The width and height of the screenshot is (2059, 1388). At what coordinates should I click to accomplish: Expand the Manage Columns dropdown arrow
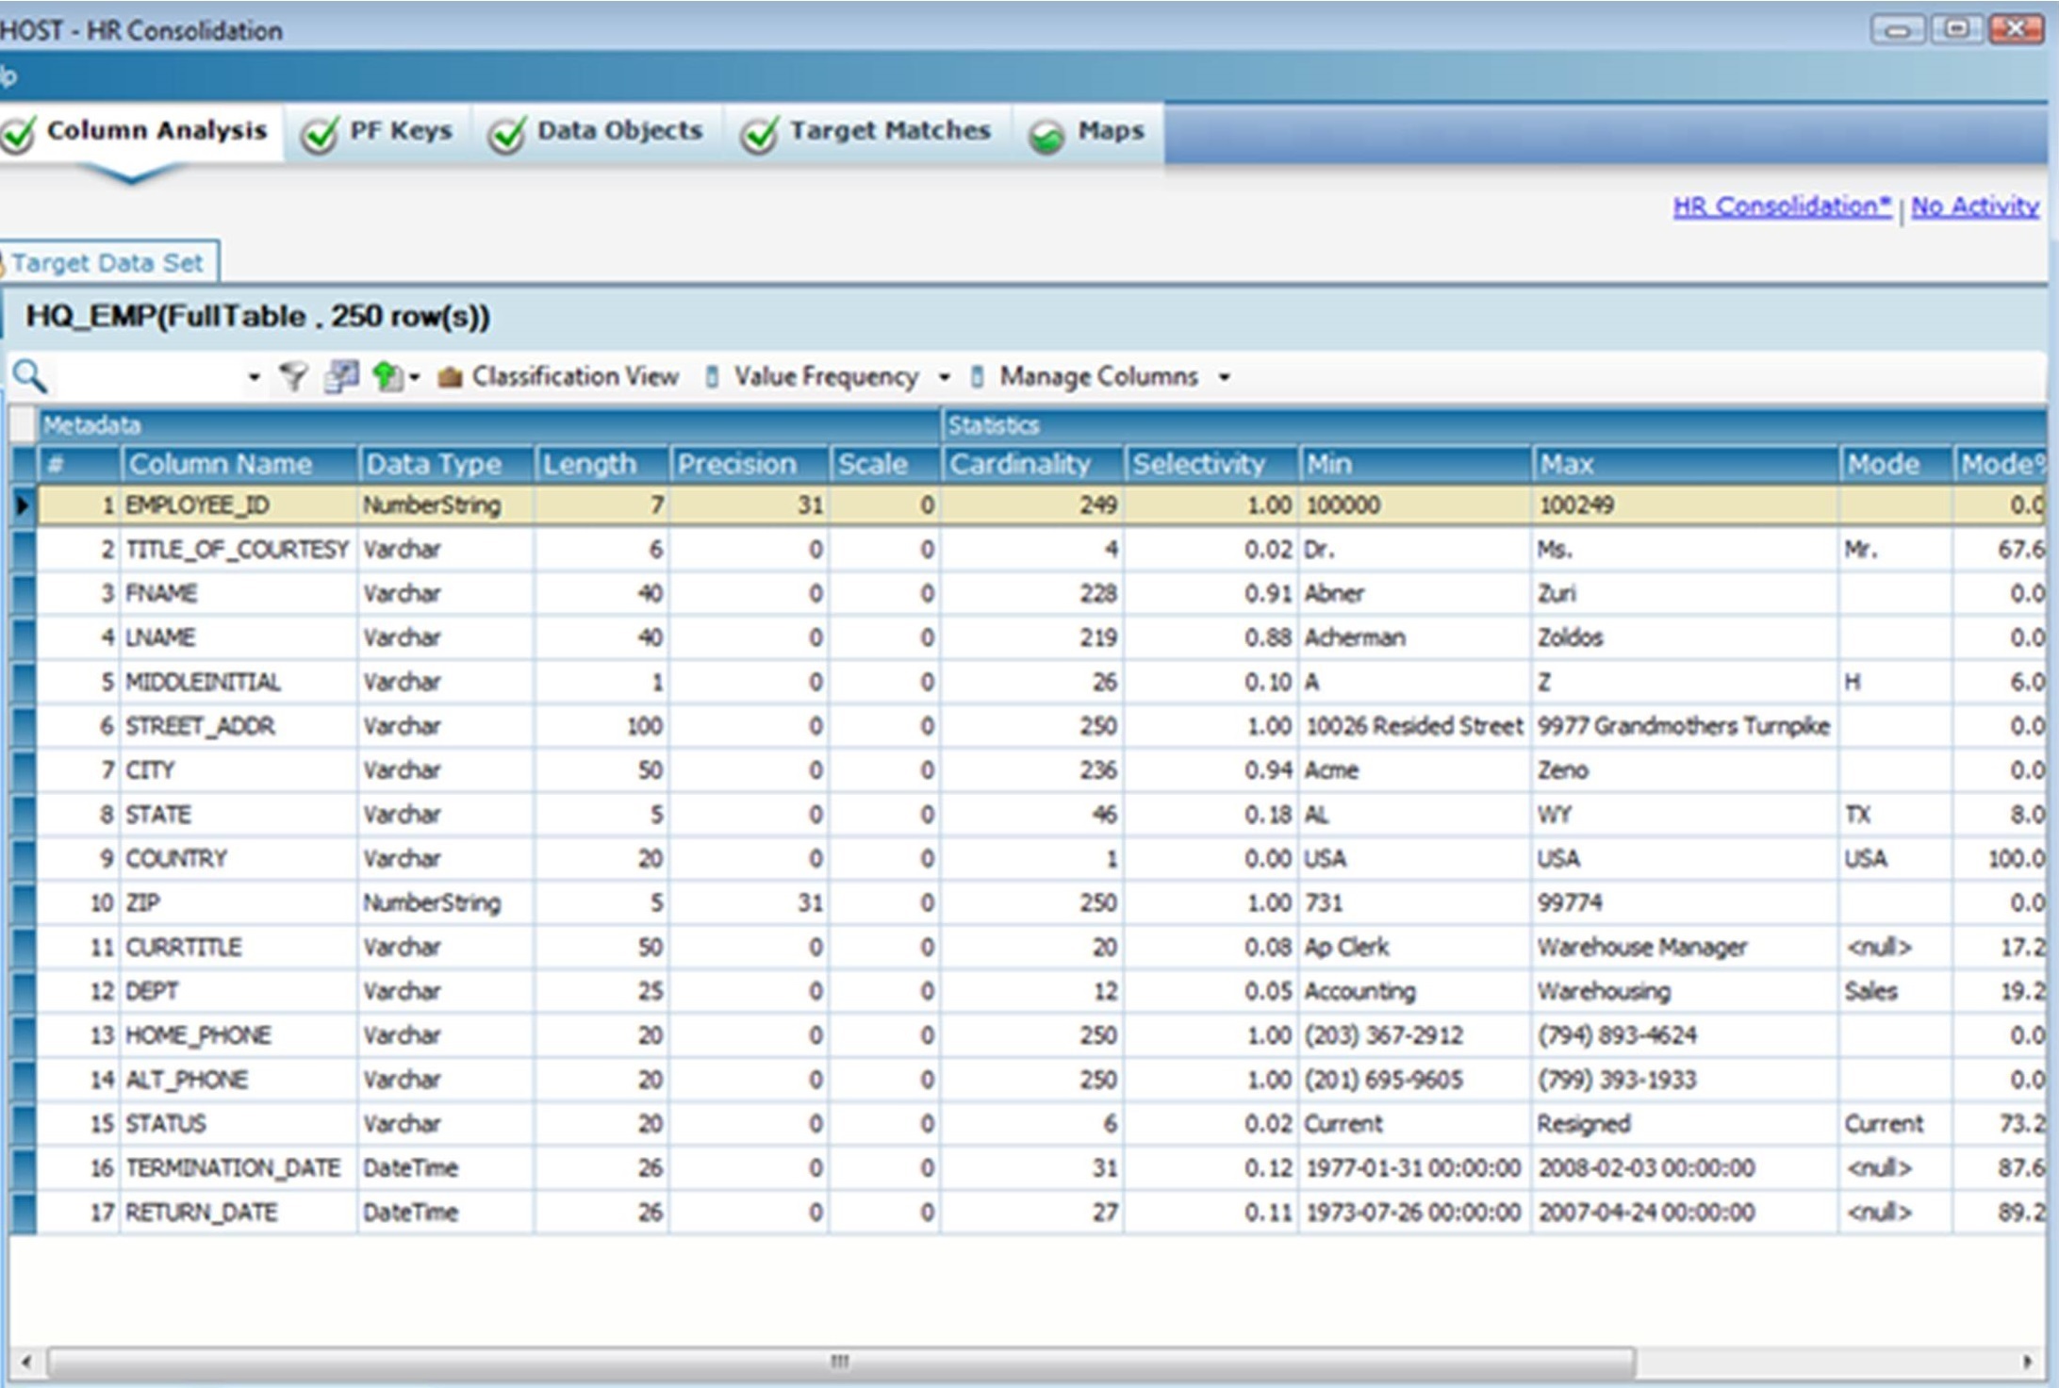click(x=1224, y=377)
